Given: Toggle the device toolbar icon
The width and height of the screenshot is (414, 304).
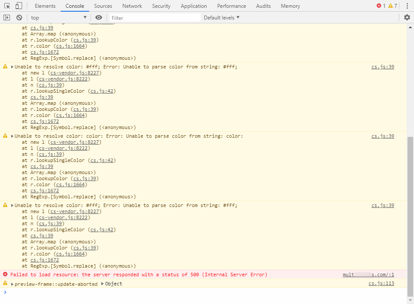Looking at the screenshot, I should (x=19, y=6).
